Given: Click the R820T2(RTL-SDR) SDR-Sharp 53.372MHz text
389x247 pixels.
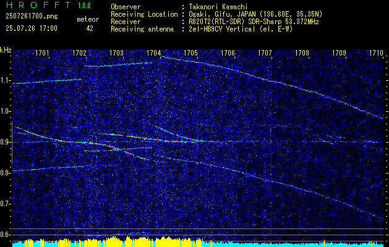Looking at the screenshot, I should pyautogui.click(x=254, y=22).
